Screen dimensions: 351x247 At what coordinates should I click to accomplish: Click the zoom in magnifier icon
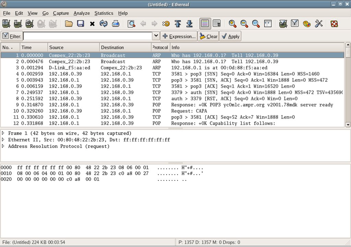point(233,24)
